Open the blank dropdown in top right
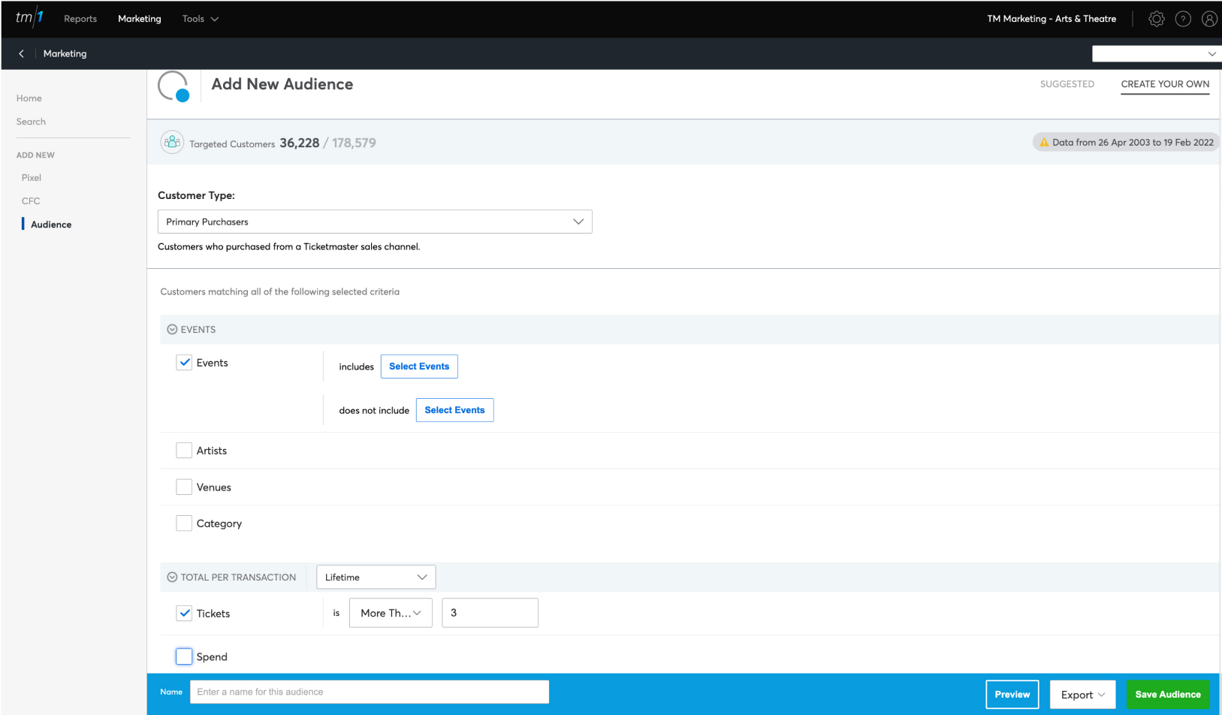The height and width of the screenshot is (715, 1222). (1157, 53)
